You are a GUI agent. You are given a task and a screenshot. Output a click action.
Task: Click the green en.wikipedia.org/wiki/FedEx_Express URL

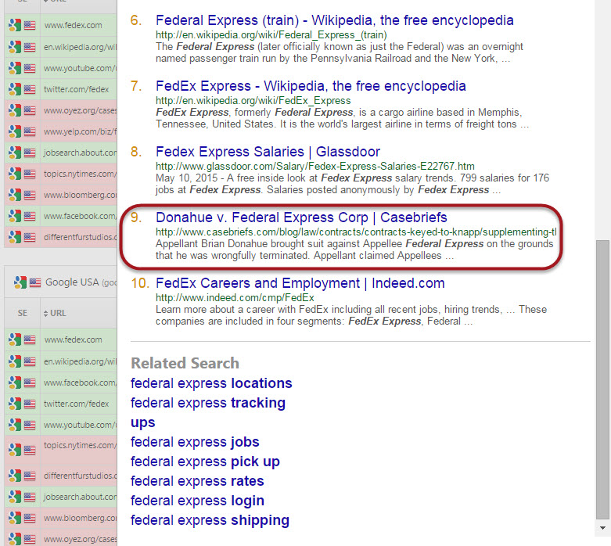(x=253, y=101)
